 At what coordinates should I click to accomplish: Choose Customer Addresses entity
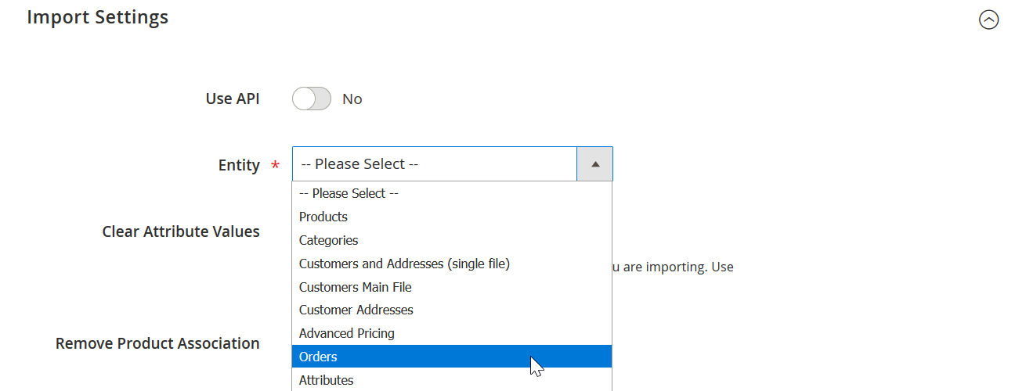tap(452, 310)
